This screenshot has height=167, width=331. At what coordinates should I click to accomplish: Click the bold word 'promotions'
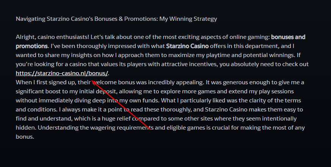click(32, 46)
